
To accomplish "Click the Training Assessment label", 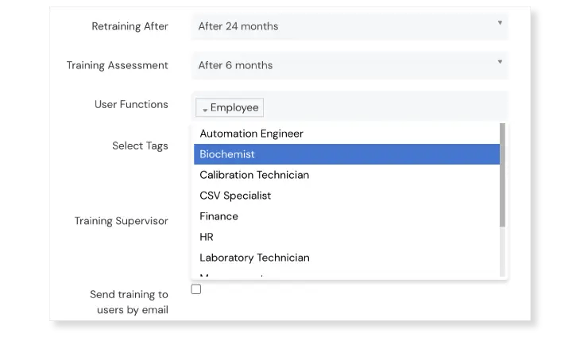I will (x=118, y=65).
